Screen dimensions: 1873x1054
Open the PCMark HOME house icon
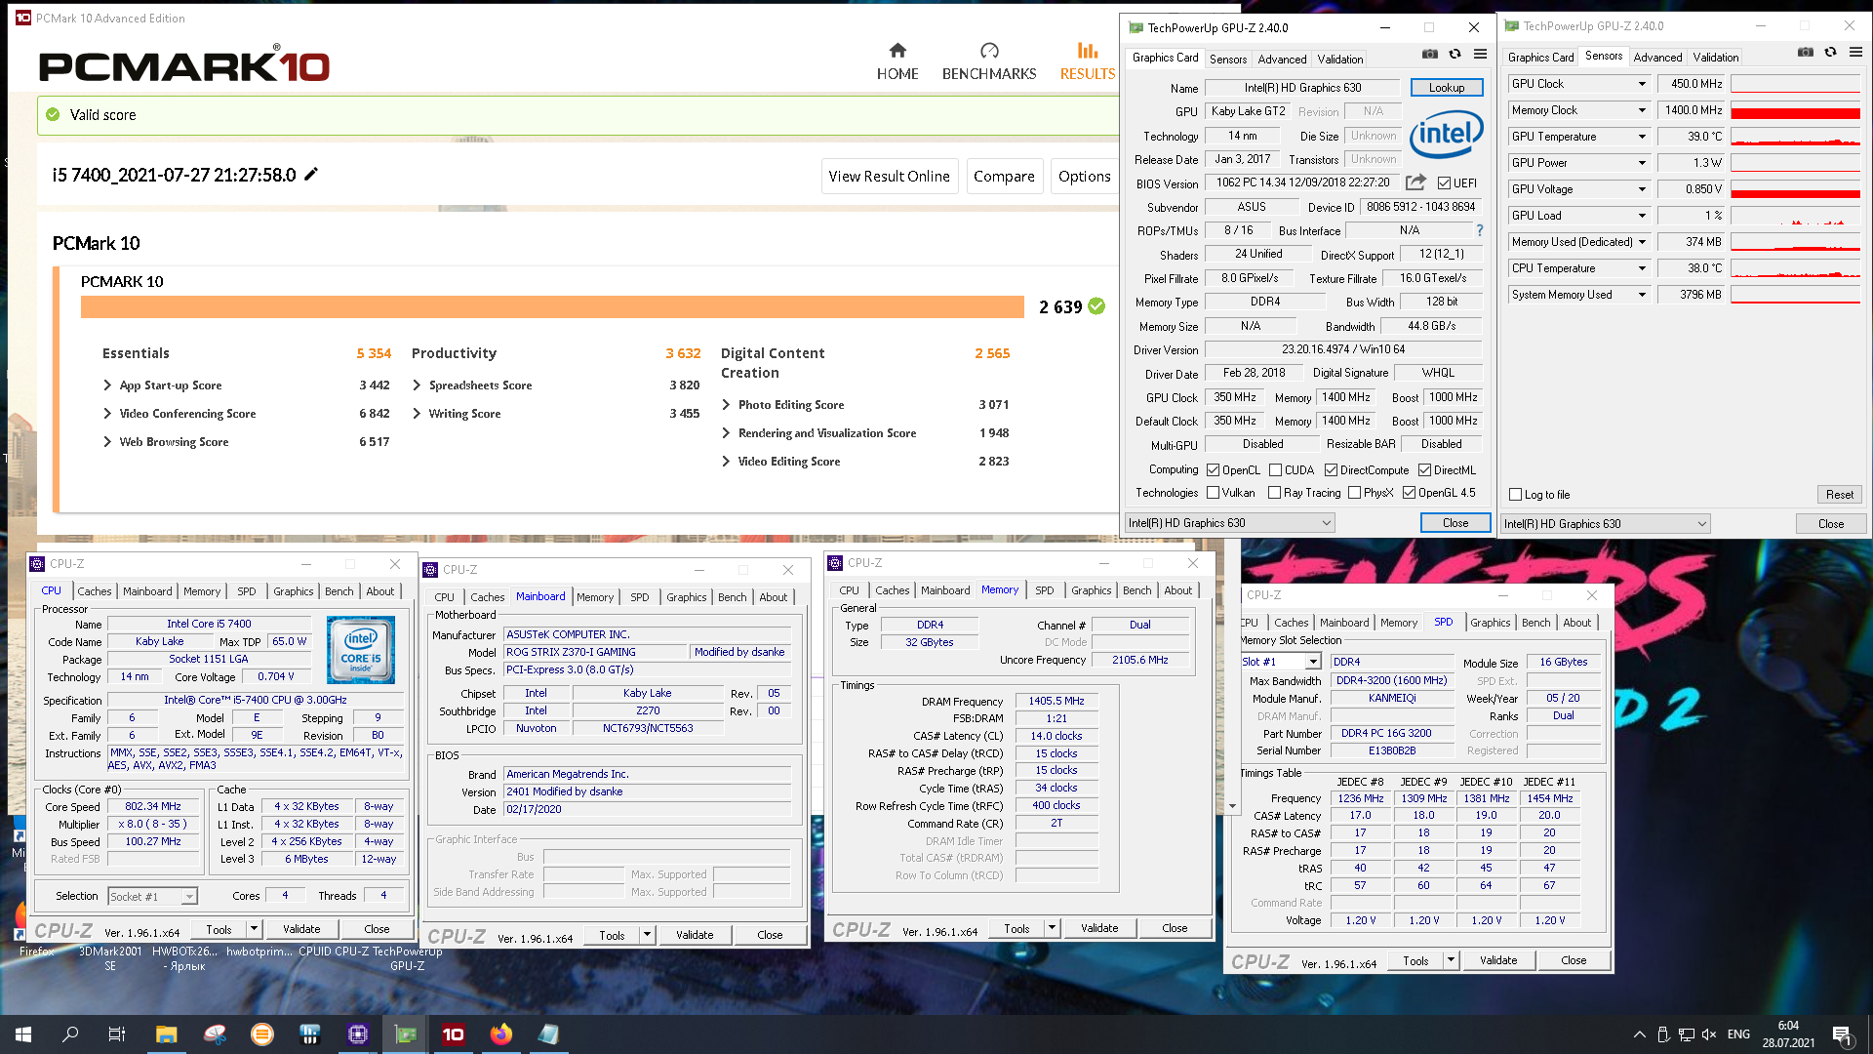click(897, 51)
